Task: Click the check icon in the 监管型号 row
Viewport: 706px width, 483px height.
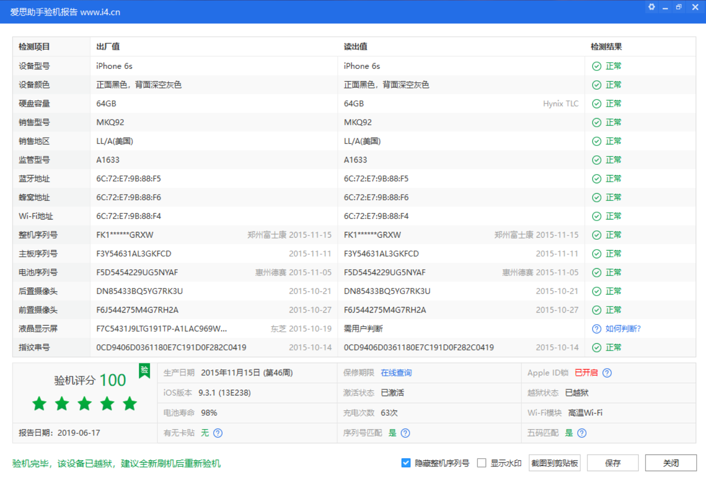Action: (x=596, y=160)
